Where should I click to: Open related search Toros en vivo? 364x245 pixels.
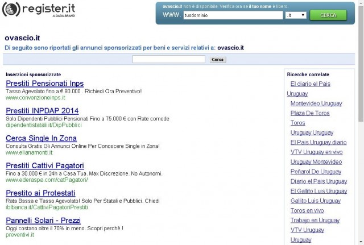point(307,210)
